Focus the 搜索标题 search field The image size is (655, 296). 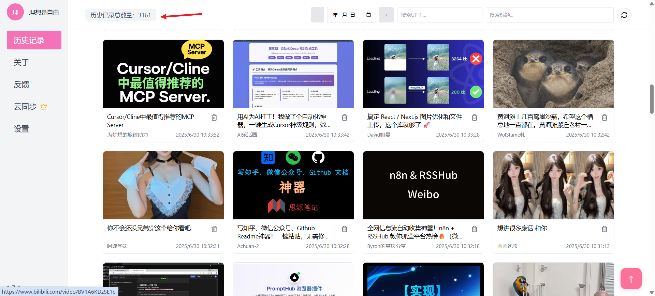pyautogui.click(x=549, y=15)
